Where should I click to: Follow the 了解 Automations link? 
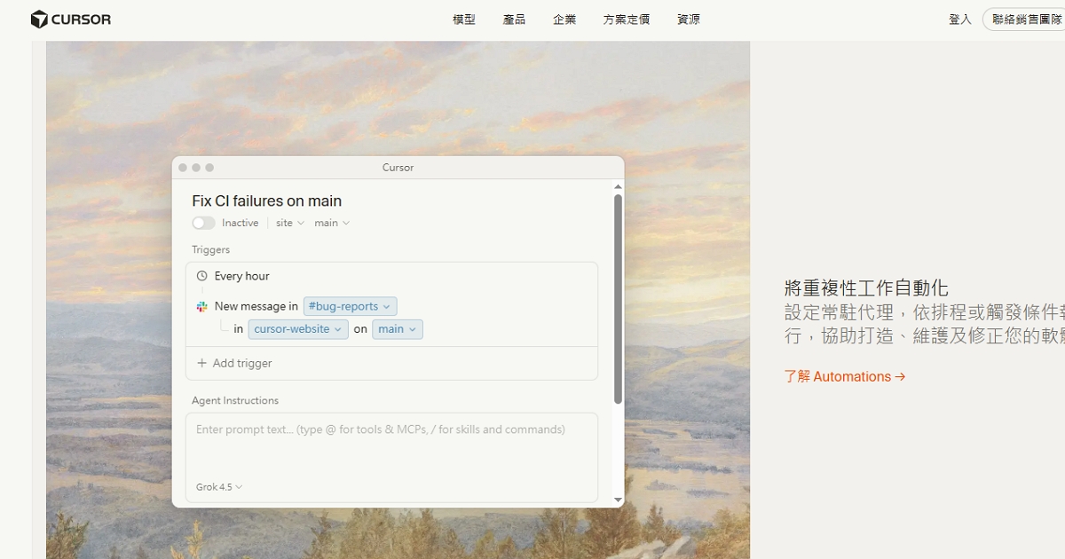click(x=845, y=376)
